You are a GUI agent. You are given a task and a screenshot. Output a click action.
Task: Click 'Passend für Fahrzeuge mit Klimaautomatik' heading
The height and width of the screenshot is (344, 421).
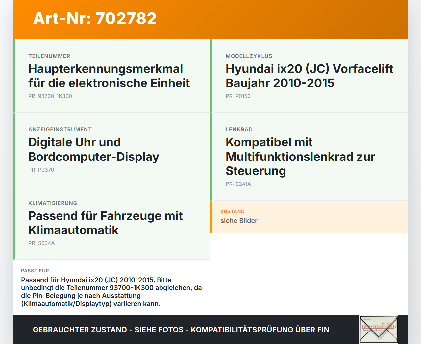pos(106,223)
